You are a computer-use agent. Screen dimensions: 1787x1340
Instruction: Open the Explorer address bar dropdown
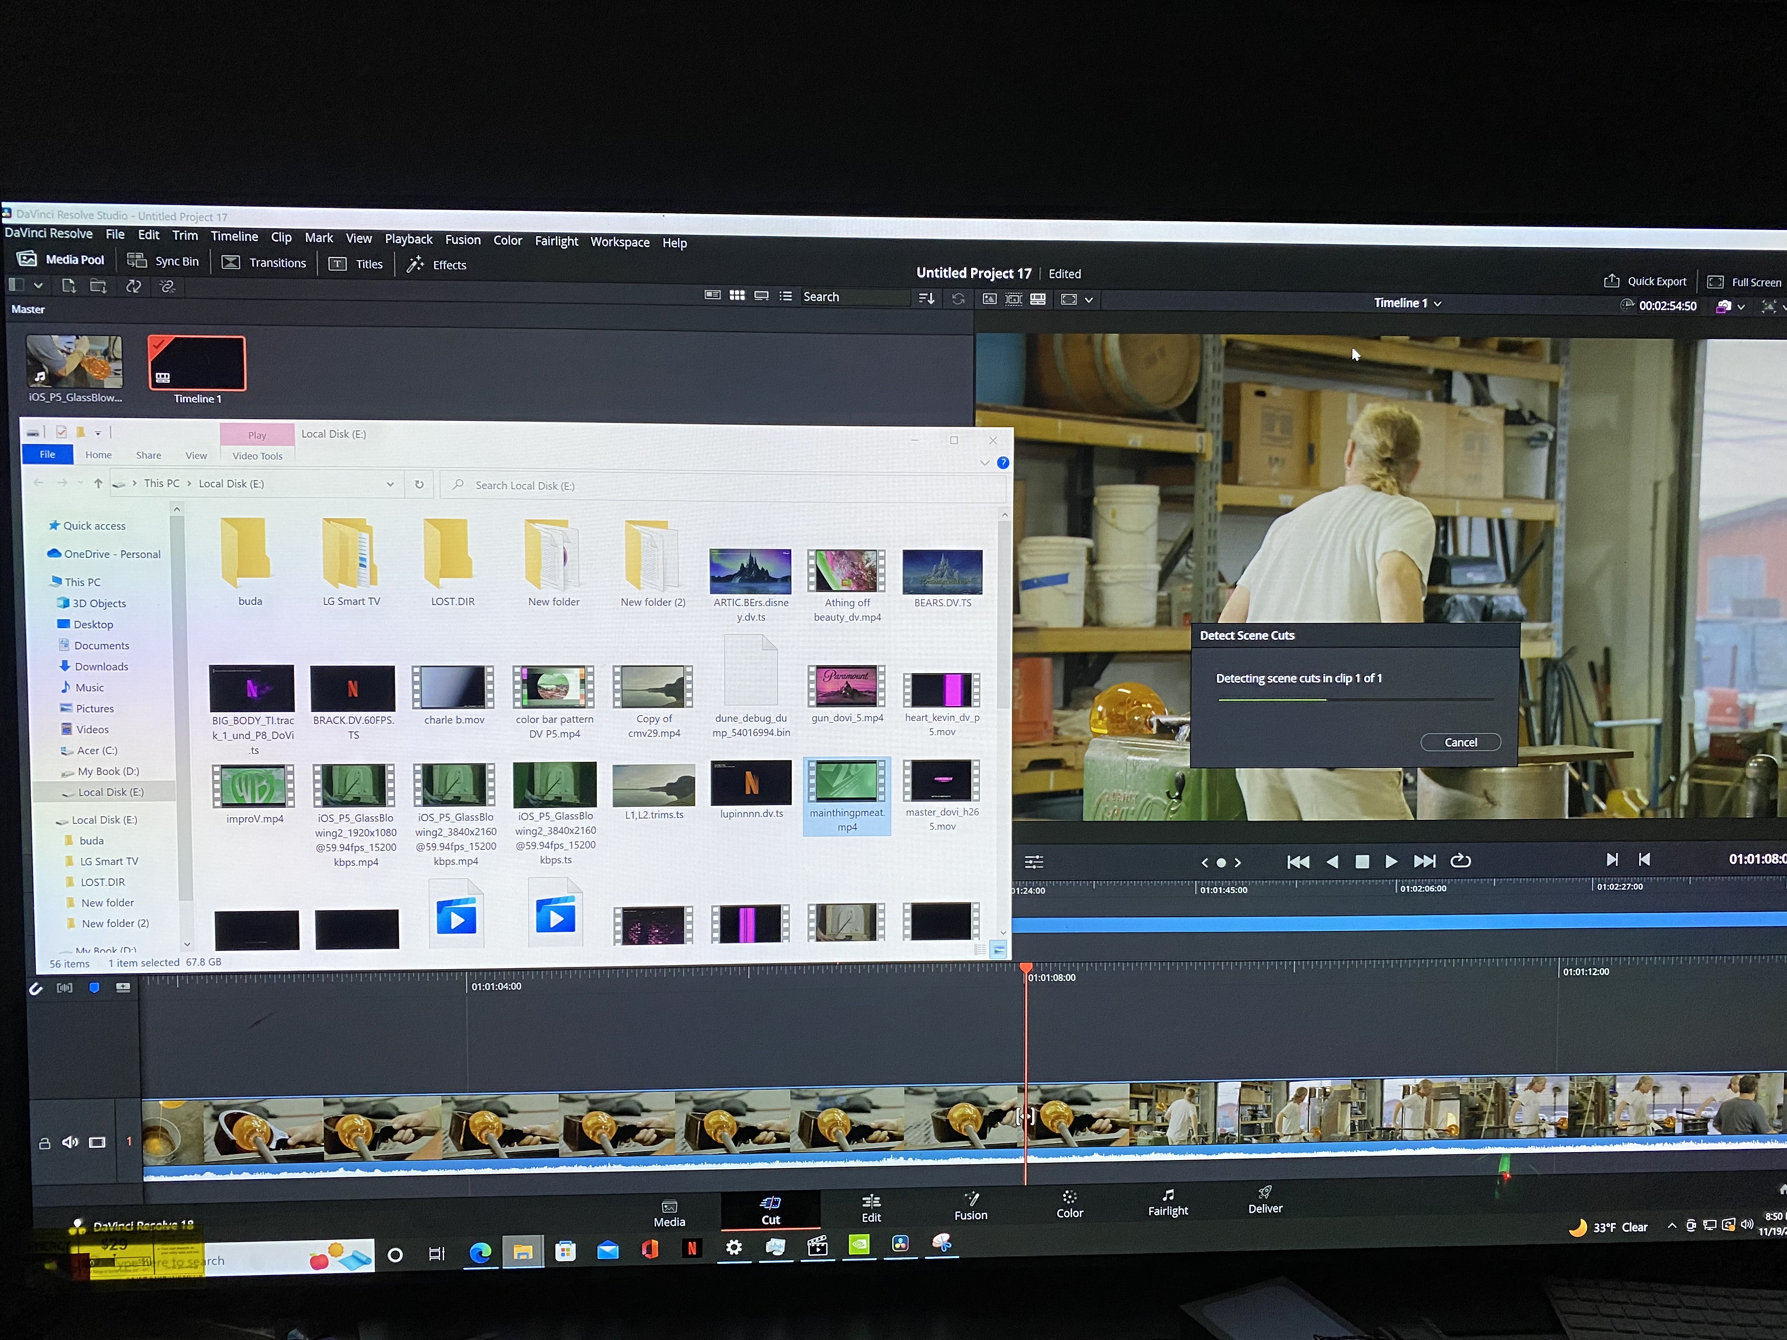(390, 484)
